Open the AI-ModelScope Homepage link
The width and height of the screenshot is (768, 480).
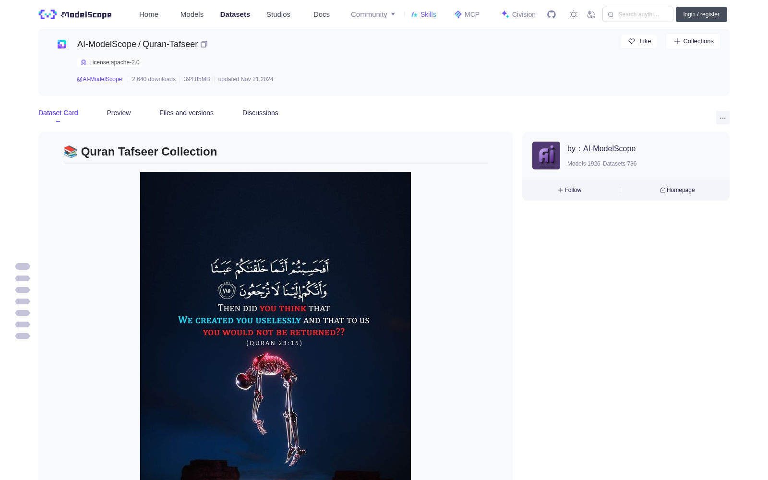[677, 190]
